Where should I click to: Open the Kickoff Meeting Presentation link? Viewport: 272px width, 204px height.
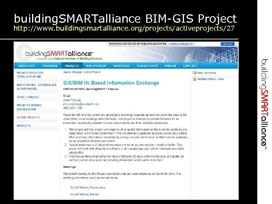click(x=88, y=187)
